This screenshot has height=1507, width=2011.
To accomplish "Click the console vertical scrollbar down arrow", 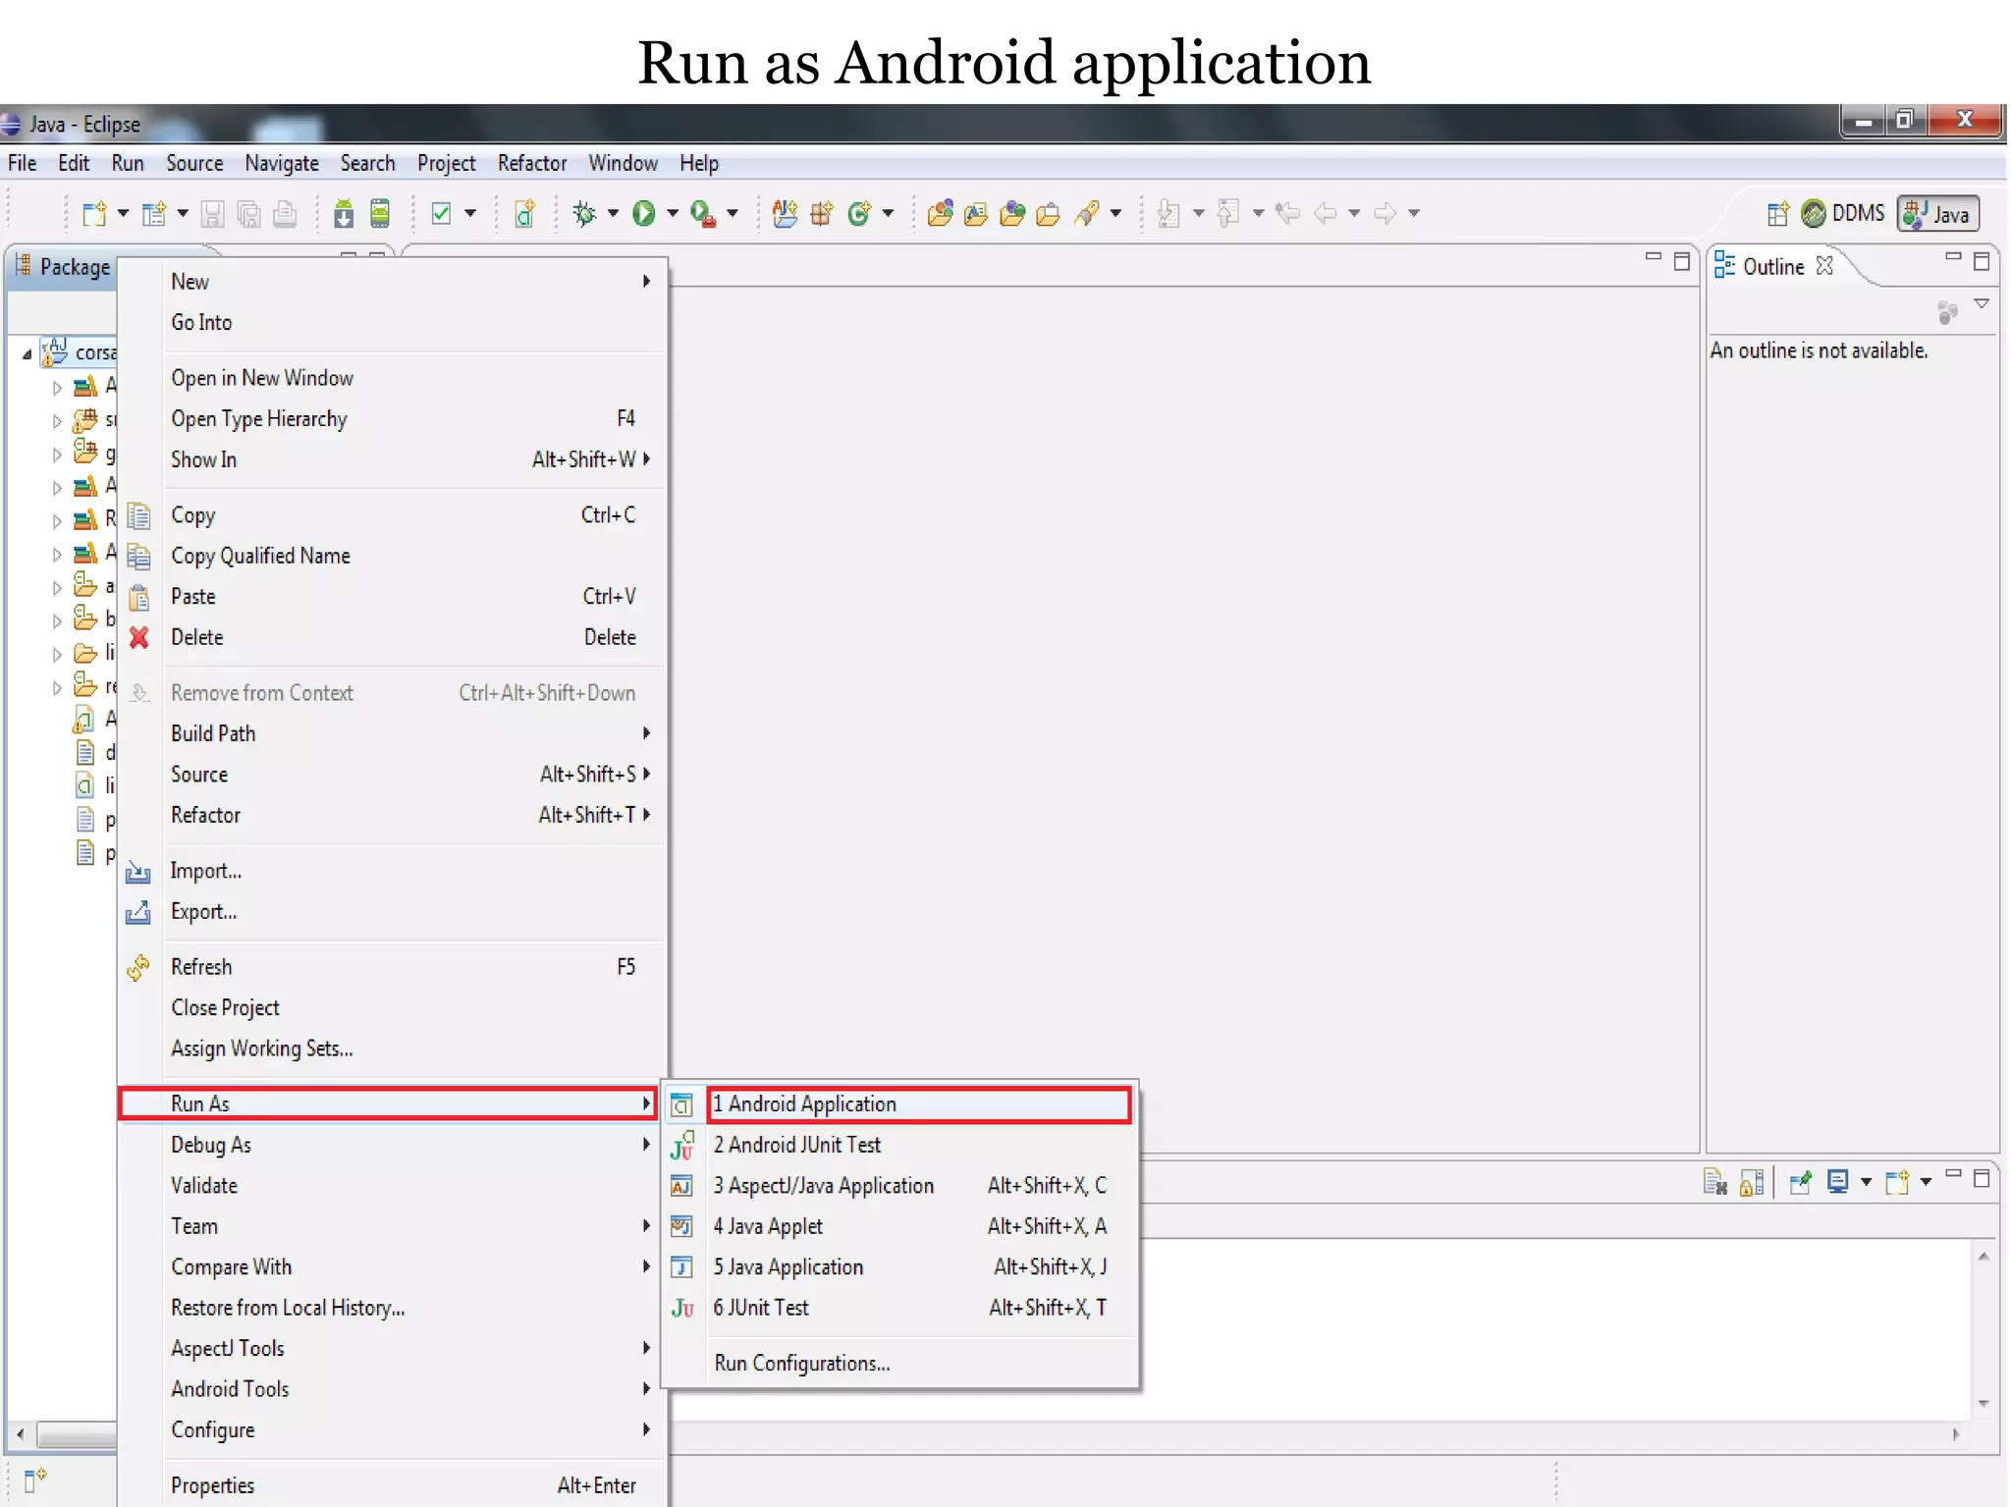I will (1984, 1404).
